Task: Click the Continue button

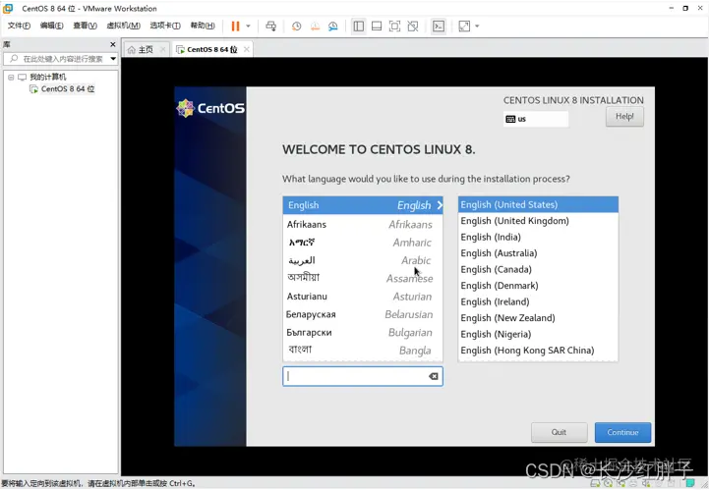Action: [622, 433]
